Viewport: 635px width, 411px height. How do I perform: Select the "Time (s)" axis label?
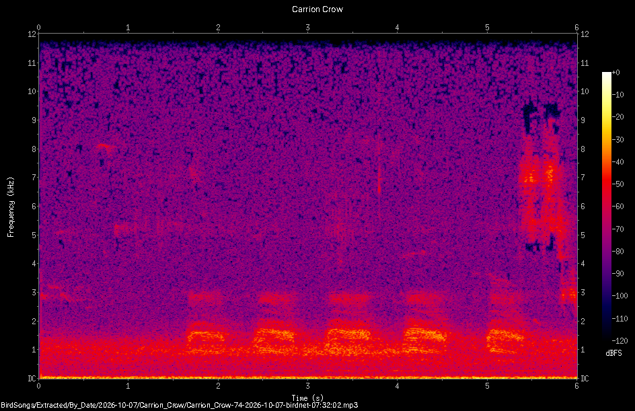pos(308,398)
